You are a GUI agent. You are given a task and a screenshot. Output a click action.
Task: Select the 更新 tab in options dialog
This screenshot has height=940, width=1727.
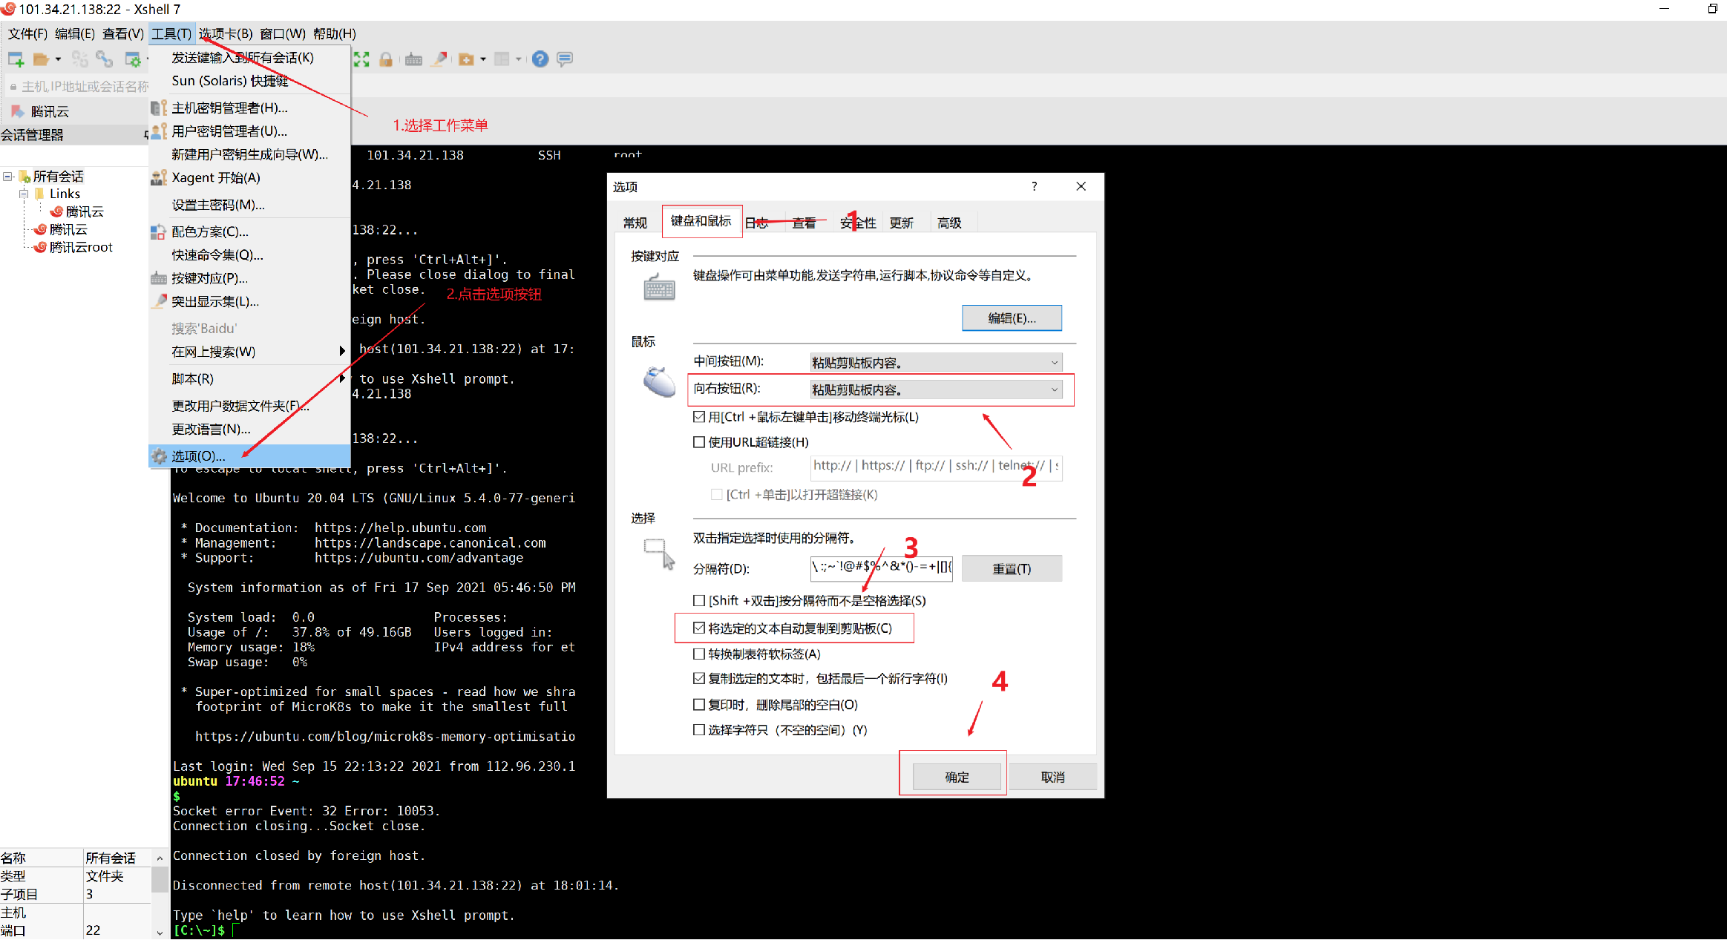[x=902, y=223]
